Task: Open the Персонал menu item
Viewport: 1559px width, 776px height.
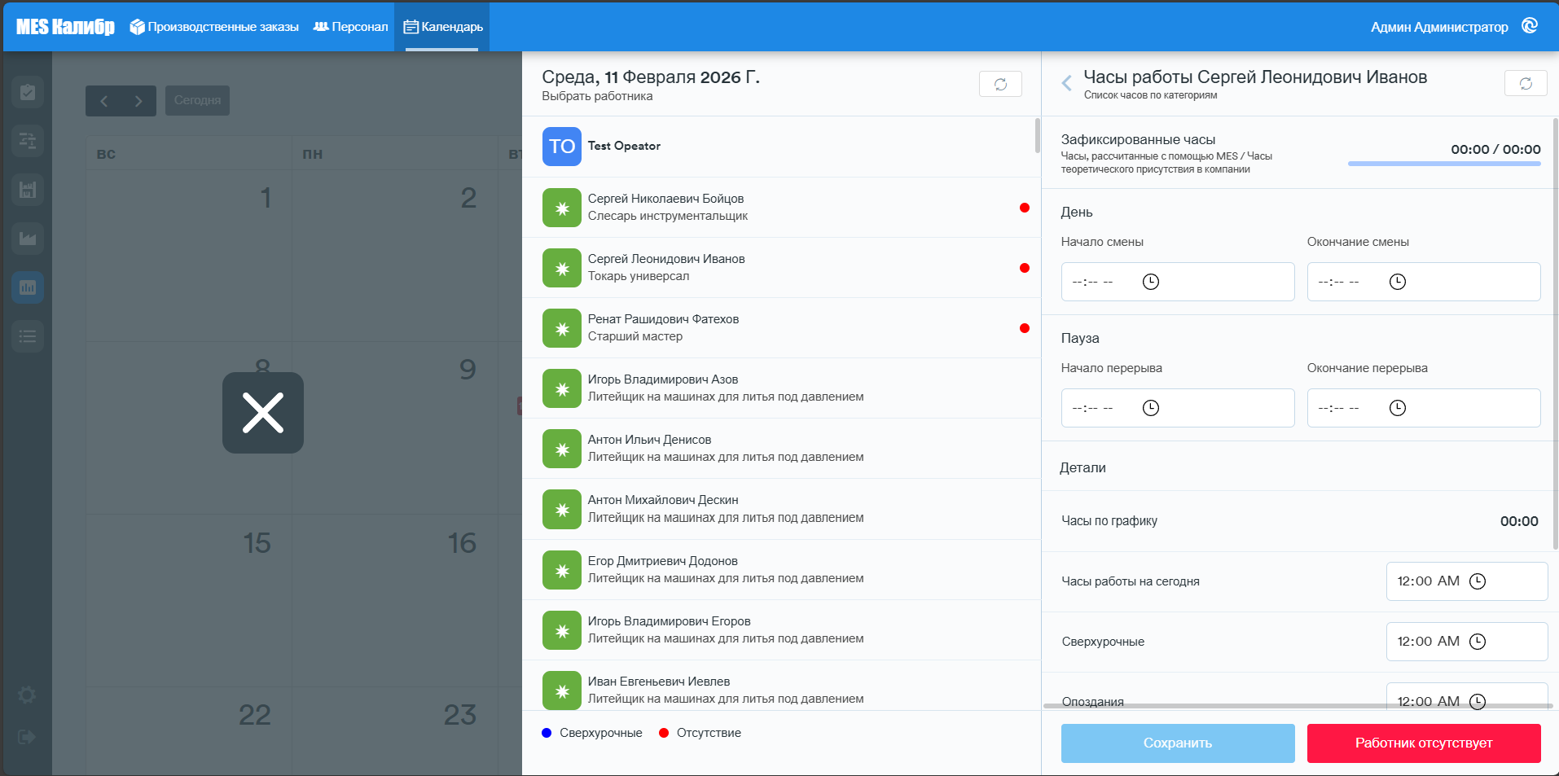Action: pos(351,27)
